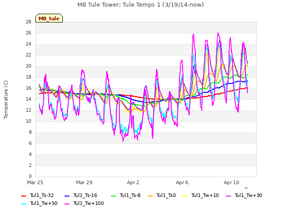Viewport: 283px width, 212px height.
Task: Select the Tul1_Tw+100 legend label
Action: click(88, 203)
